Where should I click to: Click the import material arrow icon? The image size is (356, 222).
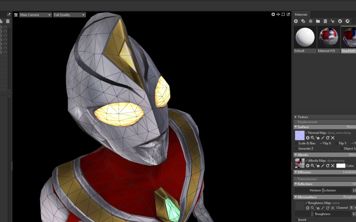(x=340, y=21)
